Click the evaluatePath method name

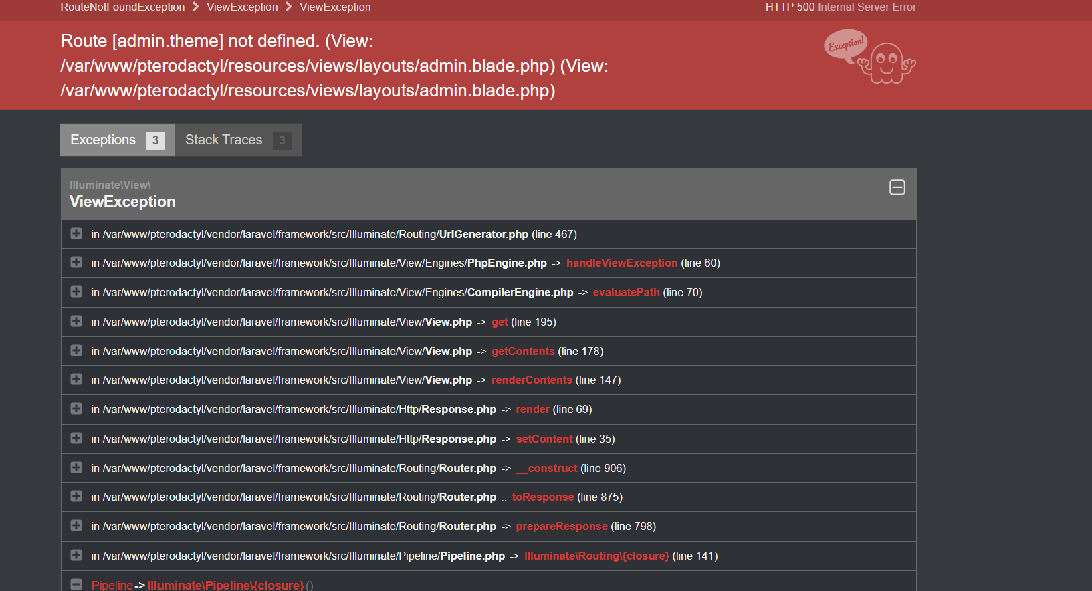[627, 292]
